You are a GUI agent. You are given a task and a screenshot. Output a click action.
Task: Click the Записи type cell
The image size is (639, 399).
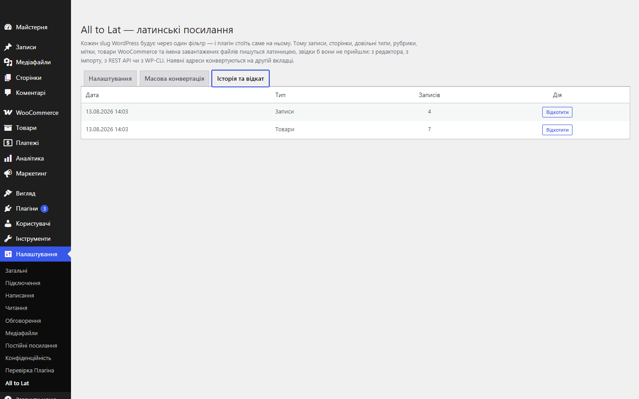pos(284,112)
